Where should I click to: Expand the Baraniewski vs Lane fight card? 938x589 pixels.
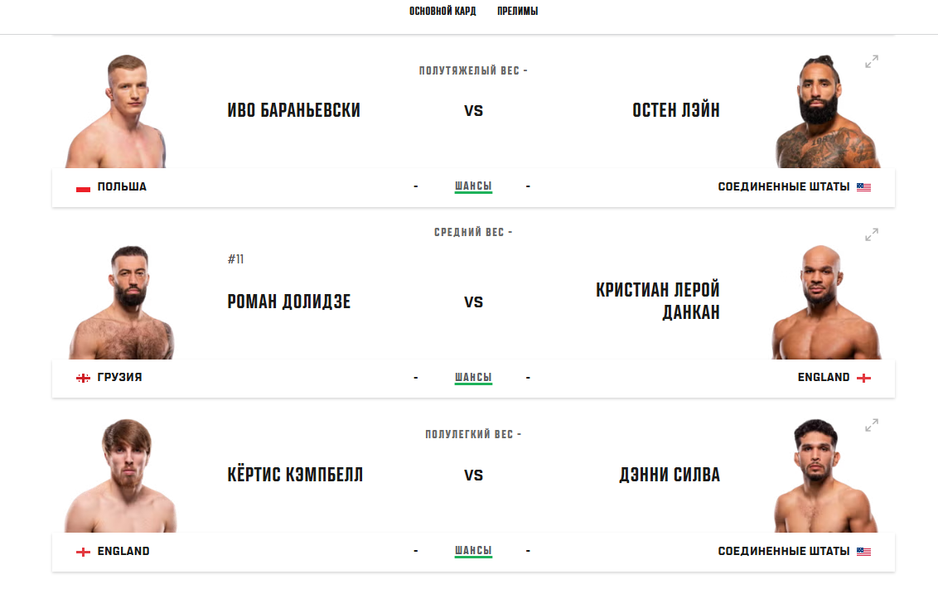[872, 61]
